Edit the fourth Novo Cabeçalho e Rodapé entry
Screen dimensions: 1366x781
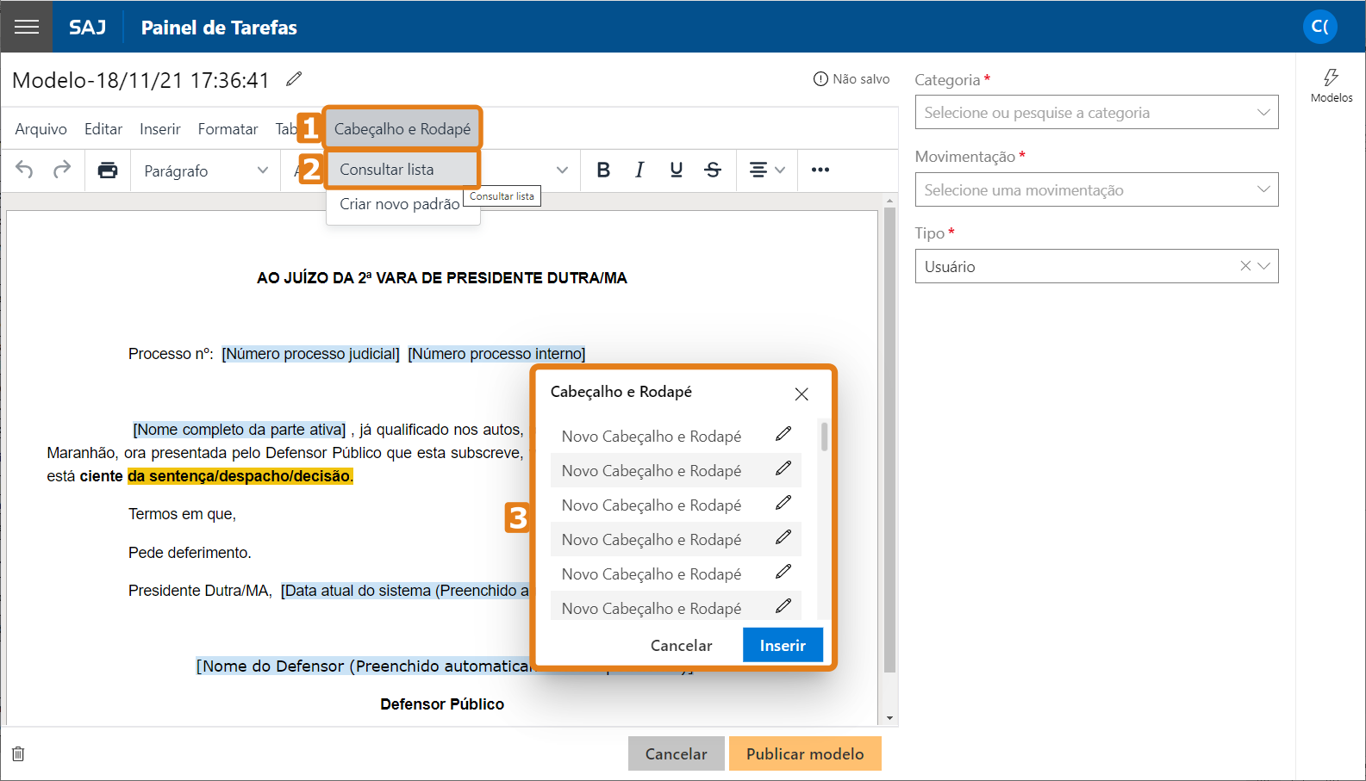pos(783,537)
